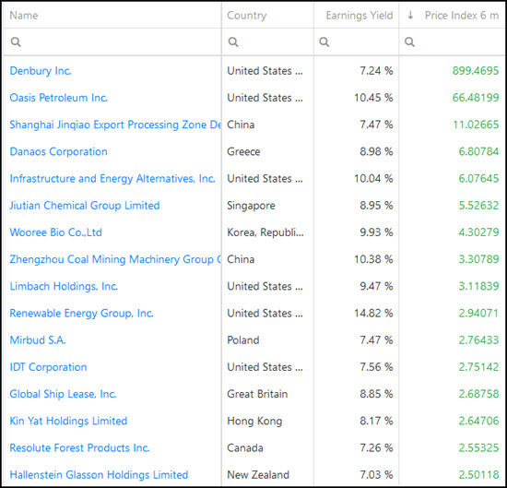Select price index value 6.07645
This screenshot has width=507, height=488.
pyautogui.click(x=478, y=178)
